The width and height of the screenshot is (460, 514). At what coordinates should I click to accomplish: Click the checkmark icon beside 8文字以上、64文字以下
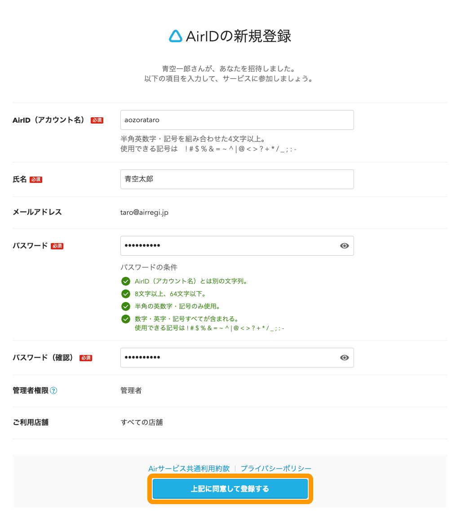coord(126,294)
